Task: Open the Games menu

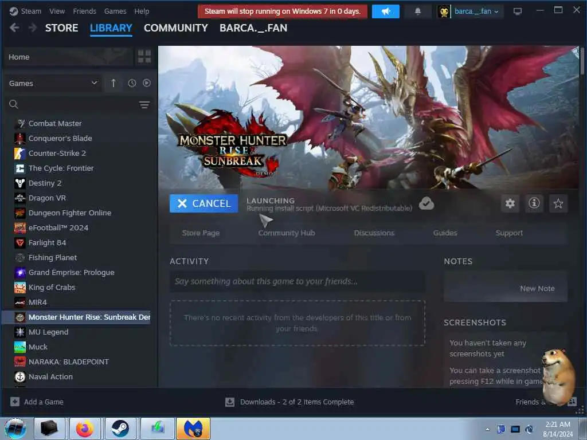Action: coord(115,11)
